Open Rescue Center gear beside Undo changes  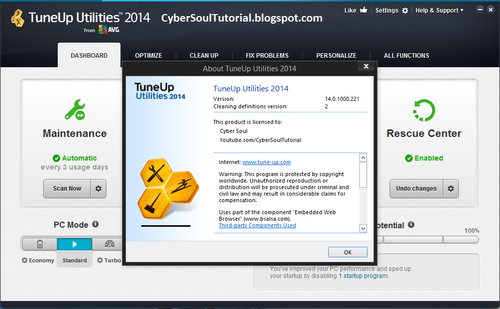[x=451, y=189]
